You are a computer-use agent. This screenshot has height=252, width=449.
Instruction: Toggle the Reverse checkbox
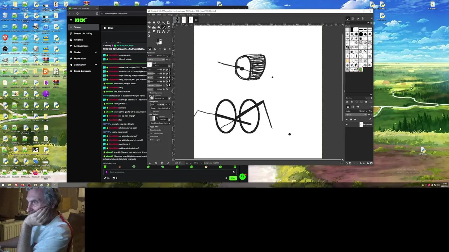[x=152, y=111]
